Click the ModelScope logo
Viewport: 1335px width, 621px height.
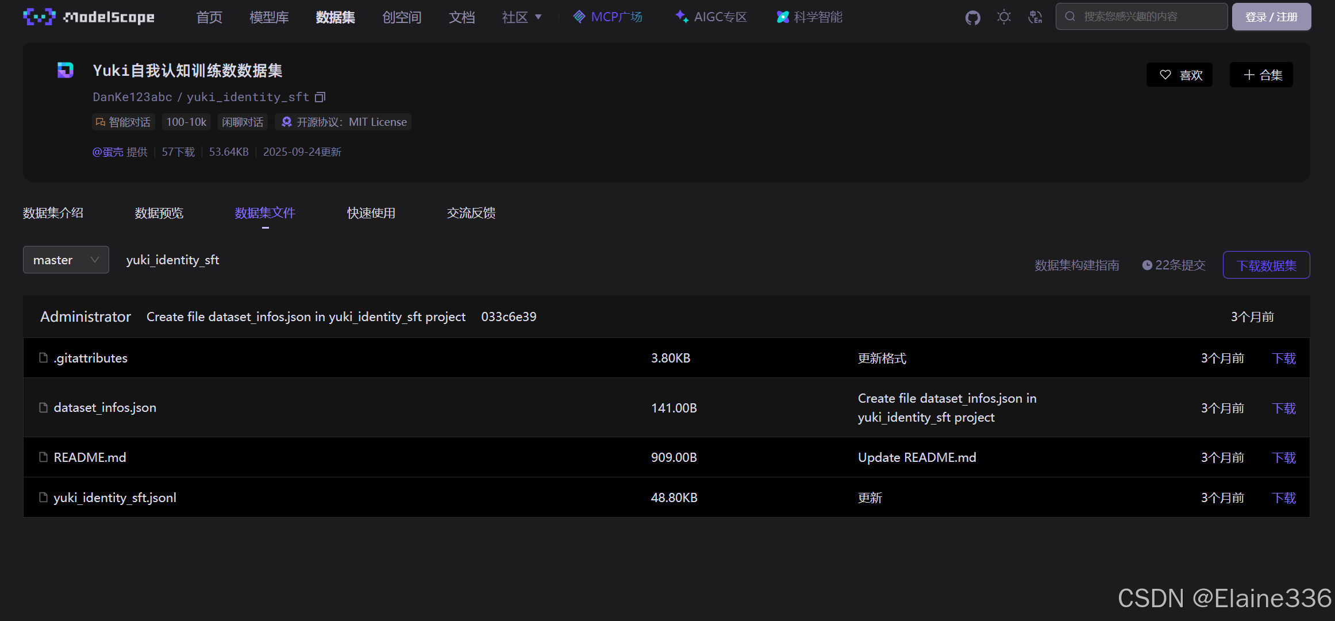point(89,17)
